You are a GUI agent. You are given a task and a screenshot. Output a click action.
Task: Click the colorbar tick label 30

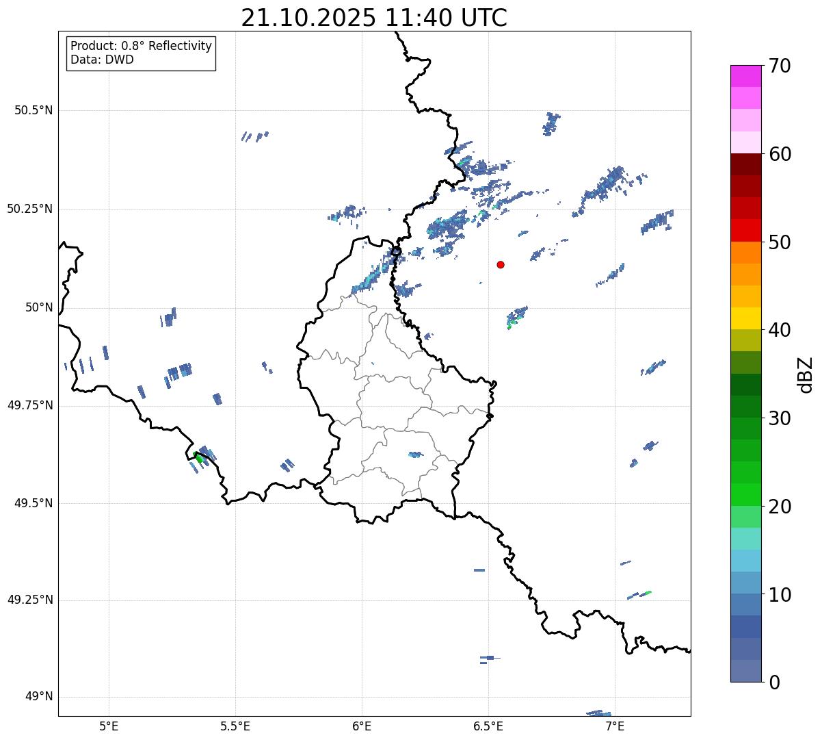(780, 418)
